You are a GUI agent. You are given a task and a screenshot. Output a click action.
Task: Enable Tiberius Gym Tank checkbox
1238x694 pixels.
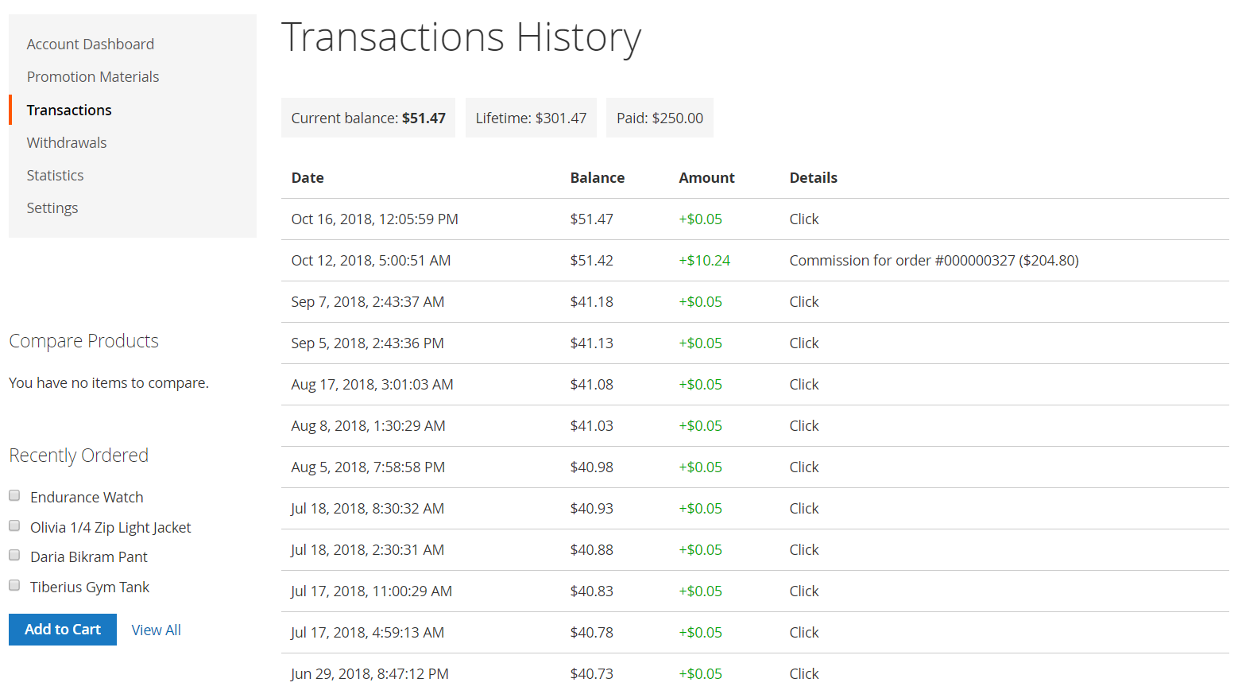tap(14, 586)
